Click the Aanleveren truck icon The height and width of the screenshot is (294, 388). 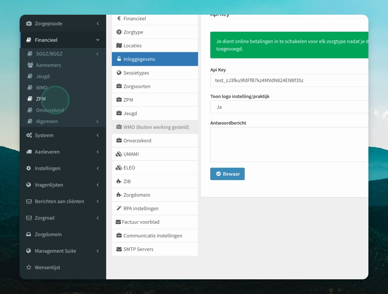(x=29, y=152)
